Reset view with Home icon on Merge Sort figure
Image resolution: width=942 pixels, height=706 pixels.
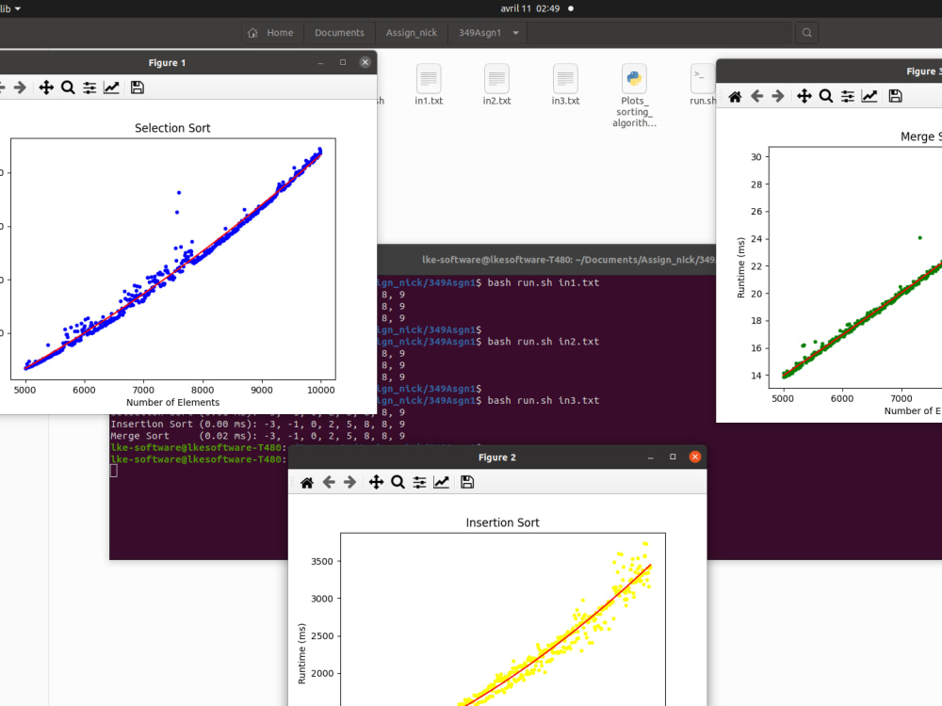[x=734, y=95]
